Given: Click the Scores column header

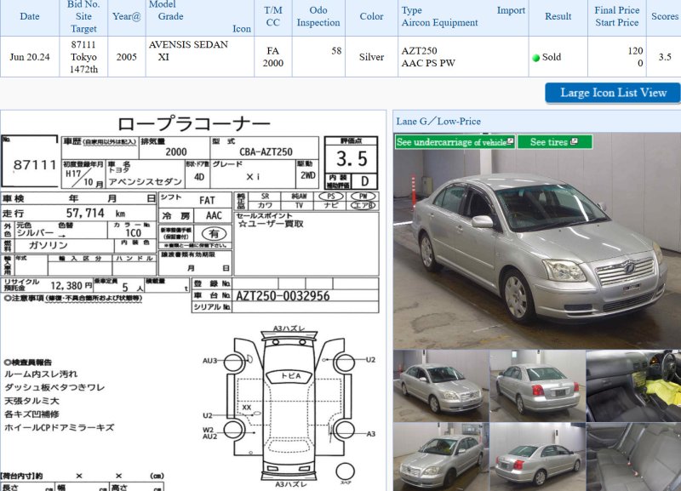Looking at the screenshot, I should 664,16.
